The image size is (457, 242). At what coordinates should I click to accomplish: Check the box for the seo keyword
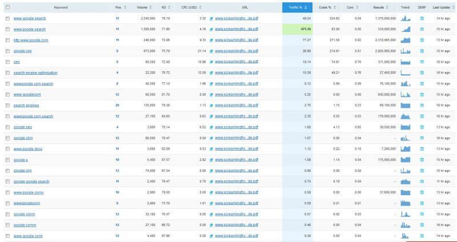pos(7,62)
